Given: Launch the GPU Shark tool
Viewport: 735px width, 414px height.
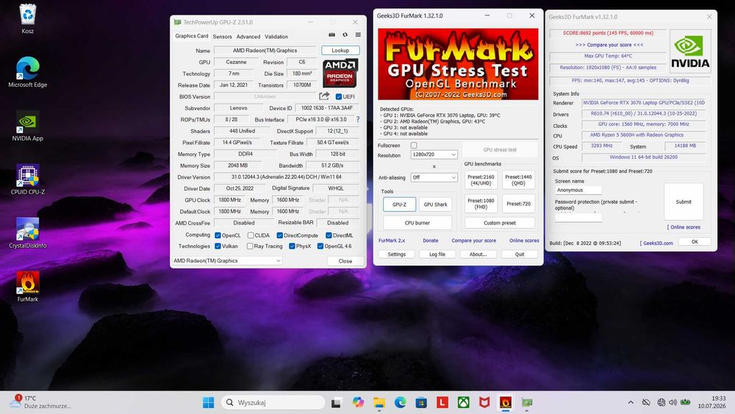Looking at the screenshot, I should click(435, 204).
